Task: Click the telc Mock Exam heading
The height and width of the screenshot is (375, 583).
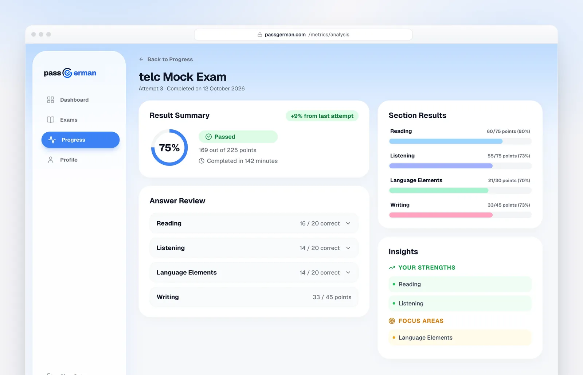Action: point(183,77)
